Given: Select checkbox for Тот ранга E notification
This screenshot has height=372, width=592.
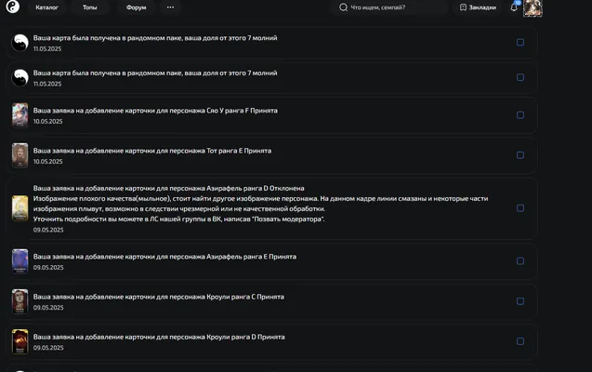Looking at the screenshot, I should [520, 154].
